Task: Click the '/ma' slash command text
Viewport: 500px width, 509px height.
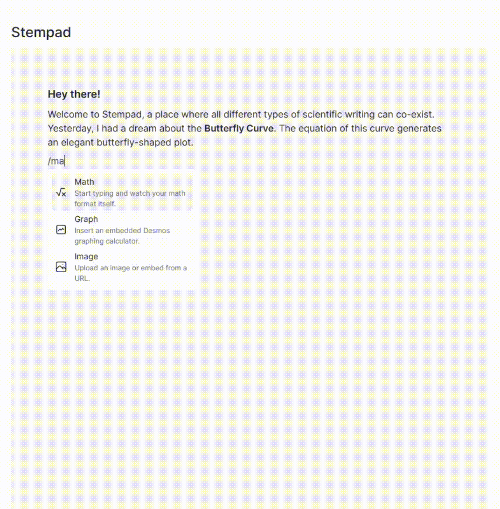Action: (56, 161)
